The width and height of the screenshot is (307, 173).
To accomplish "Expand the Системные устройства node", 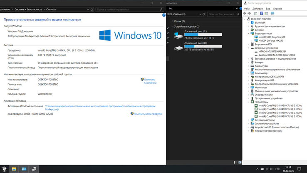I will tap(248, 123).
